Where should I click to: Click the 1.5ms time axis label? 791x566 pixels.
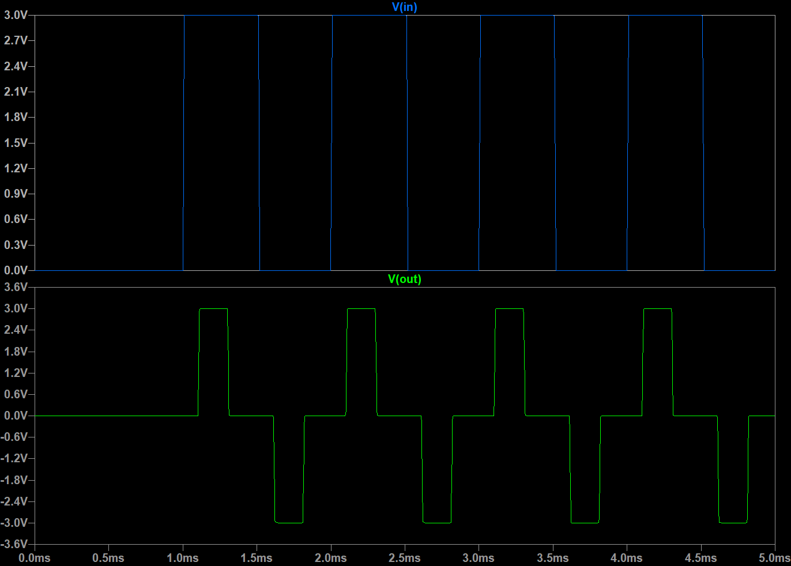tap(257, 558)
